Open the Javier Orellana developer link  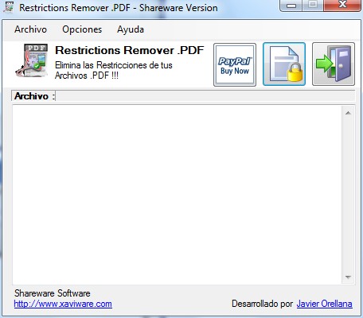click(x=324, y=304)
